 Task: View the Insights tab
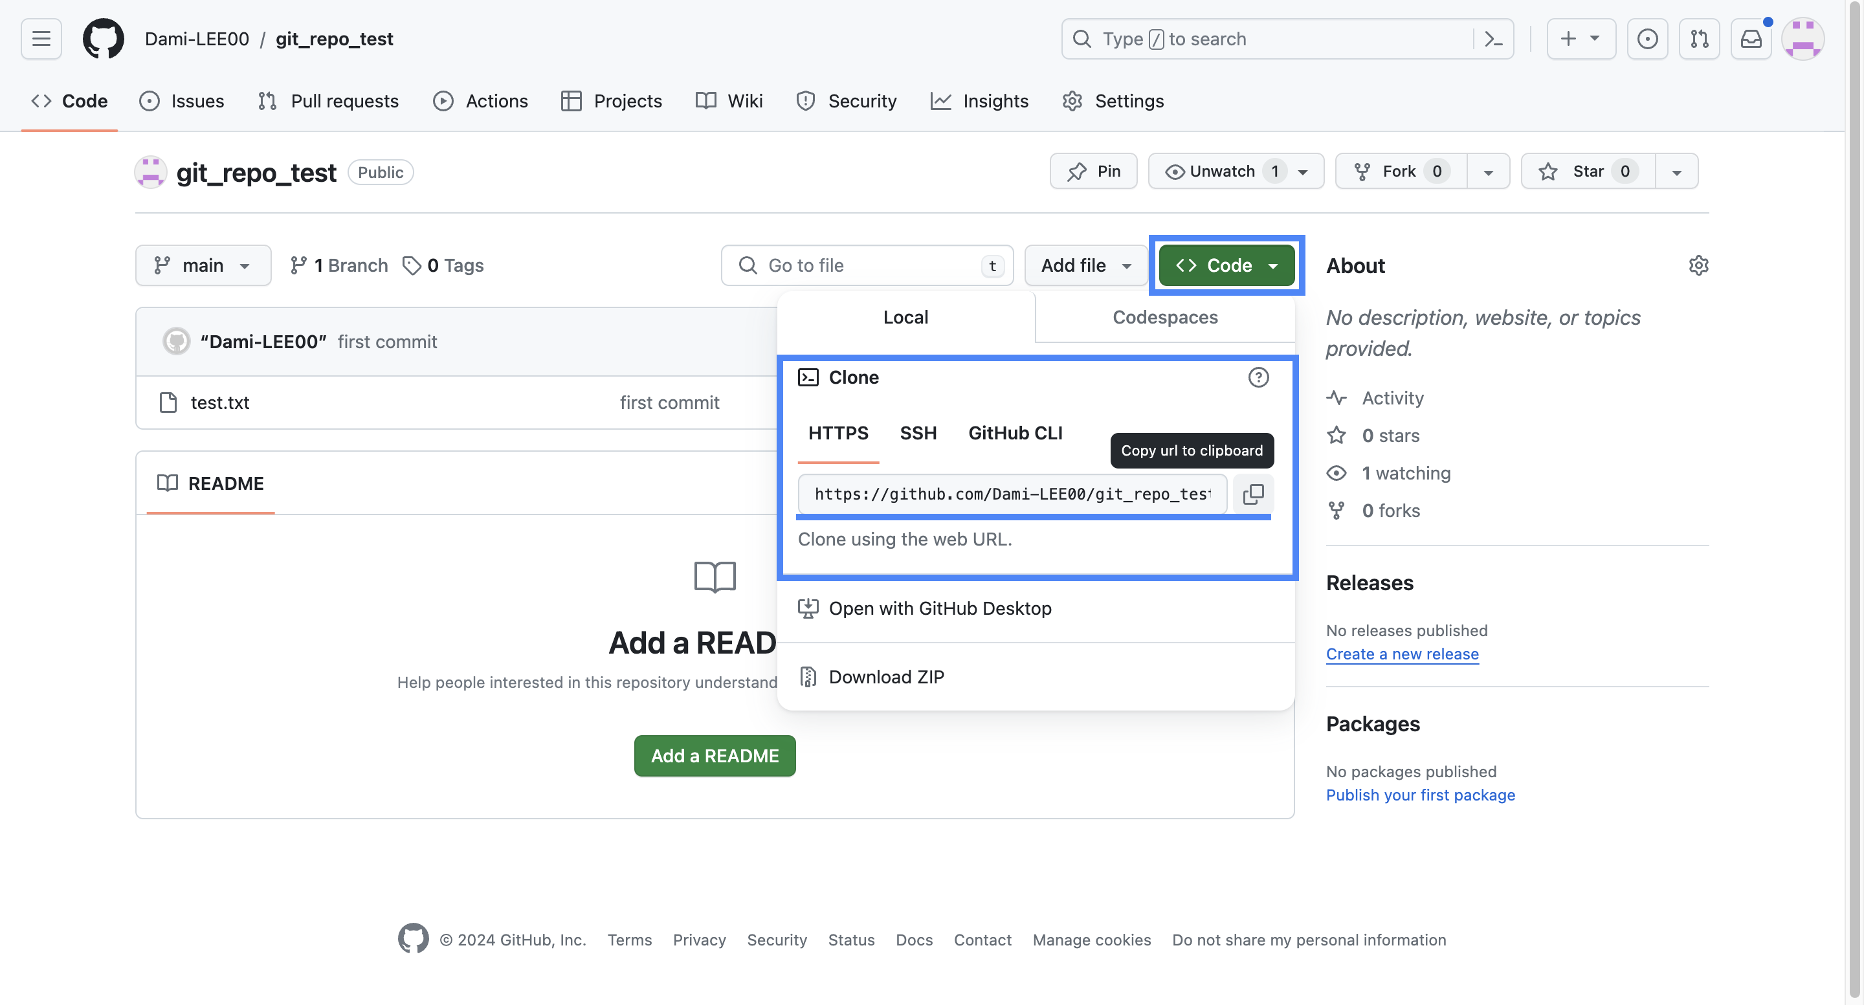(x=980, y=100)
